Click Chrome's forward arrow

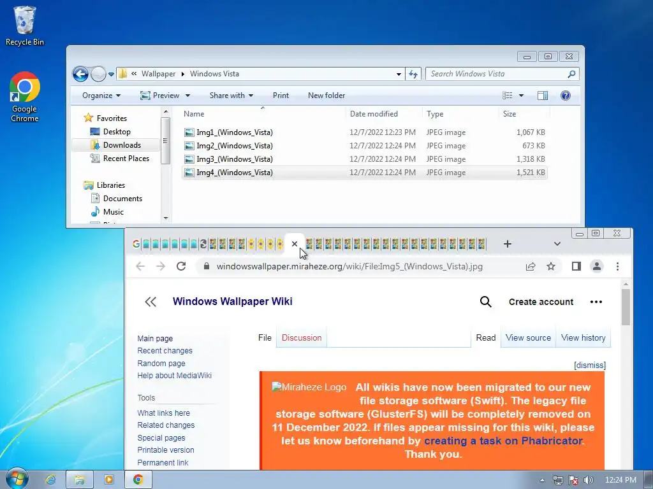click(x=160, y=266)
